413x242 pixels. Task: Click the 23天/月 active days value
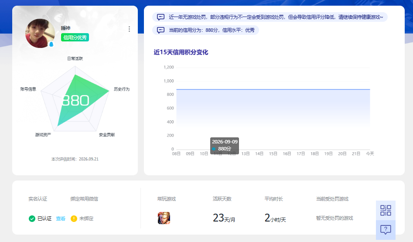click(x=224, y=218)
